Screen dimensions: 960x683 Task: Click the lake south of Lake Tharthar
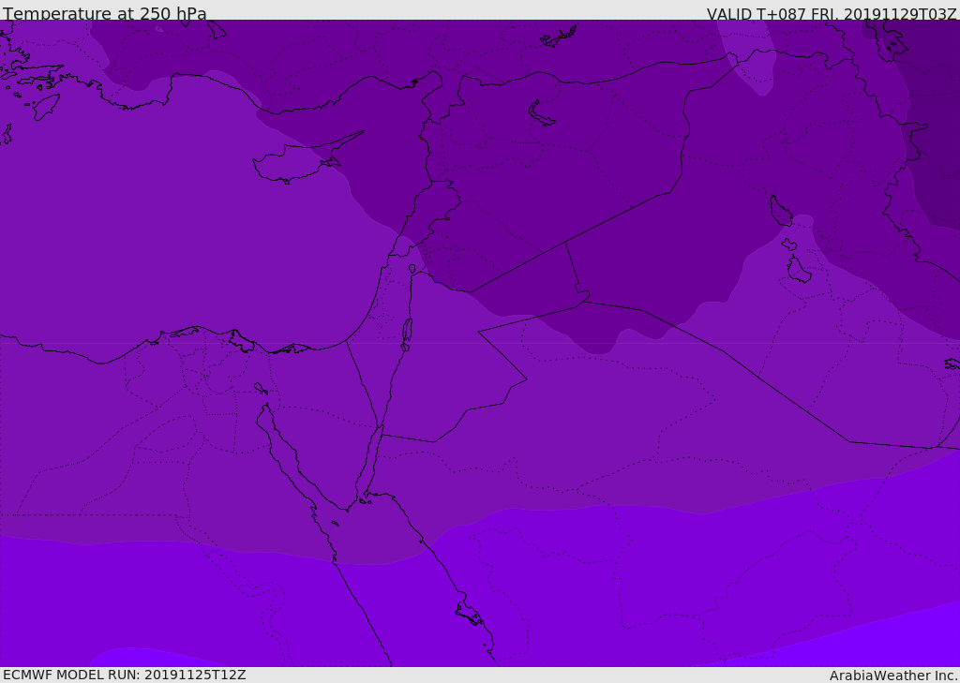tap(798, 270)
